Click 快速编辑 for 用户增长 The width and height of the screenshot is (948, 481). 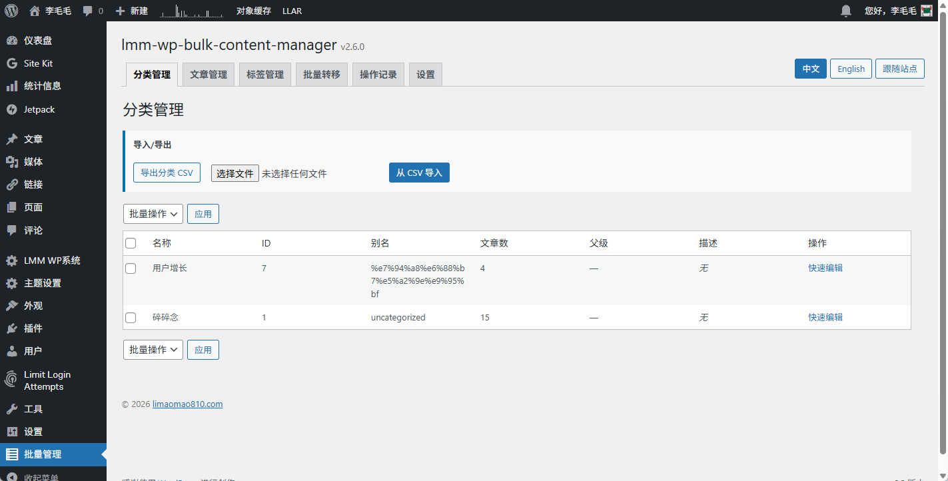[x=825, y=268]
